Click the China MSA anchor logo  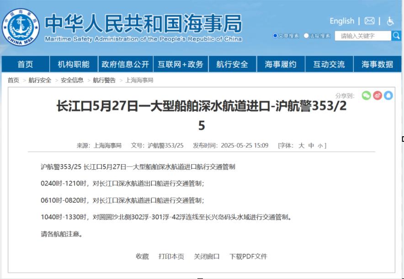tap(21, 27)
